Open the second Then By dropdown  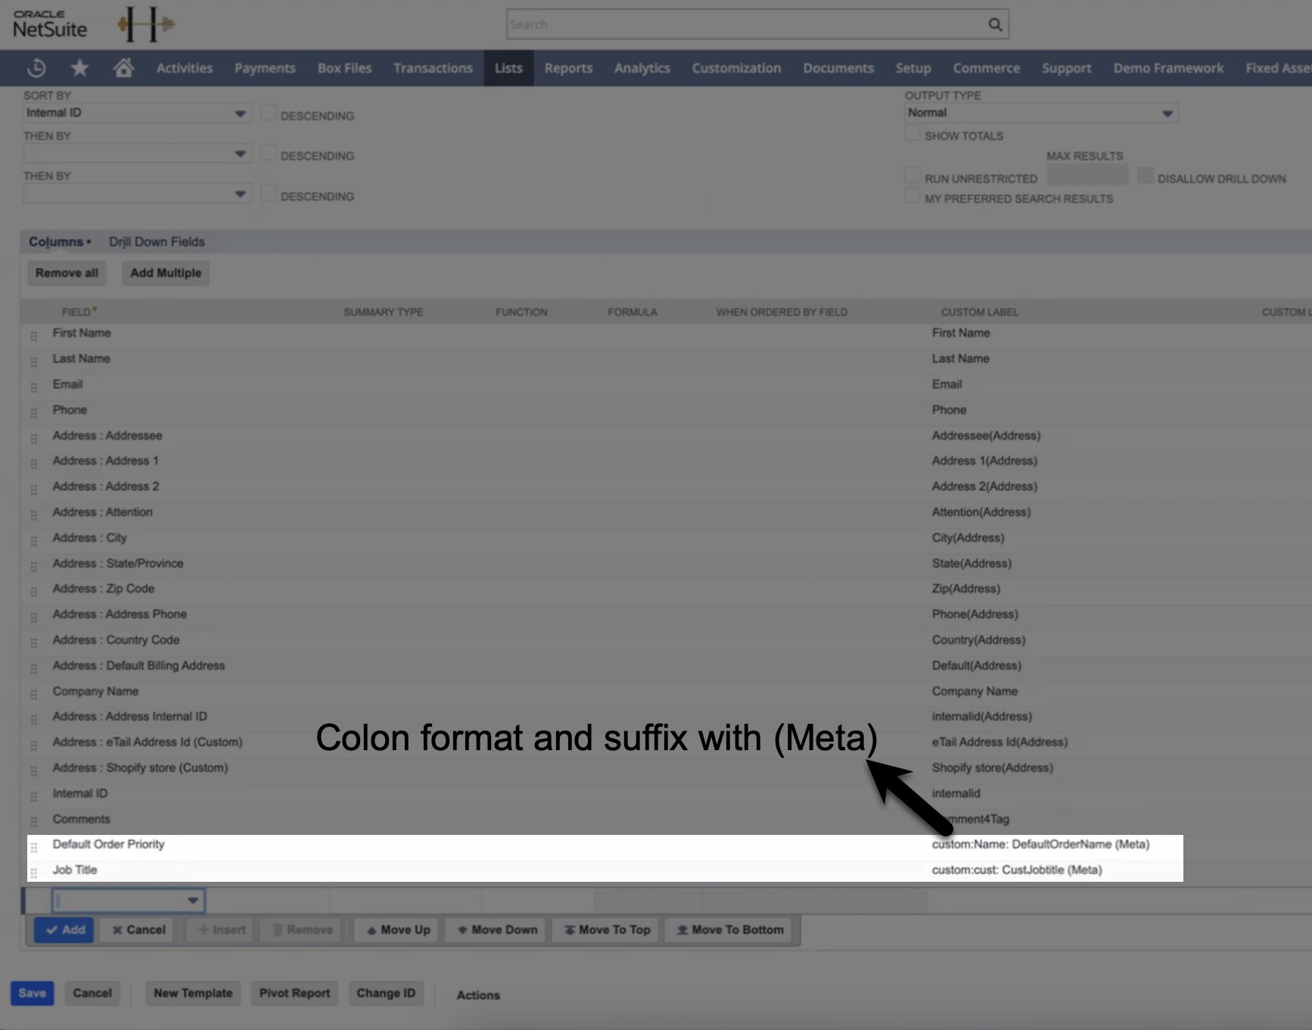pyautogui.click(x=137, y=194)
